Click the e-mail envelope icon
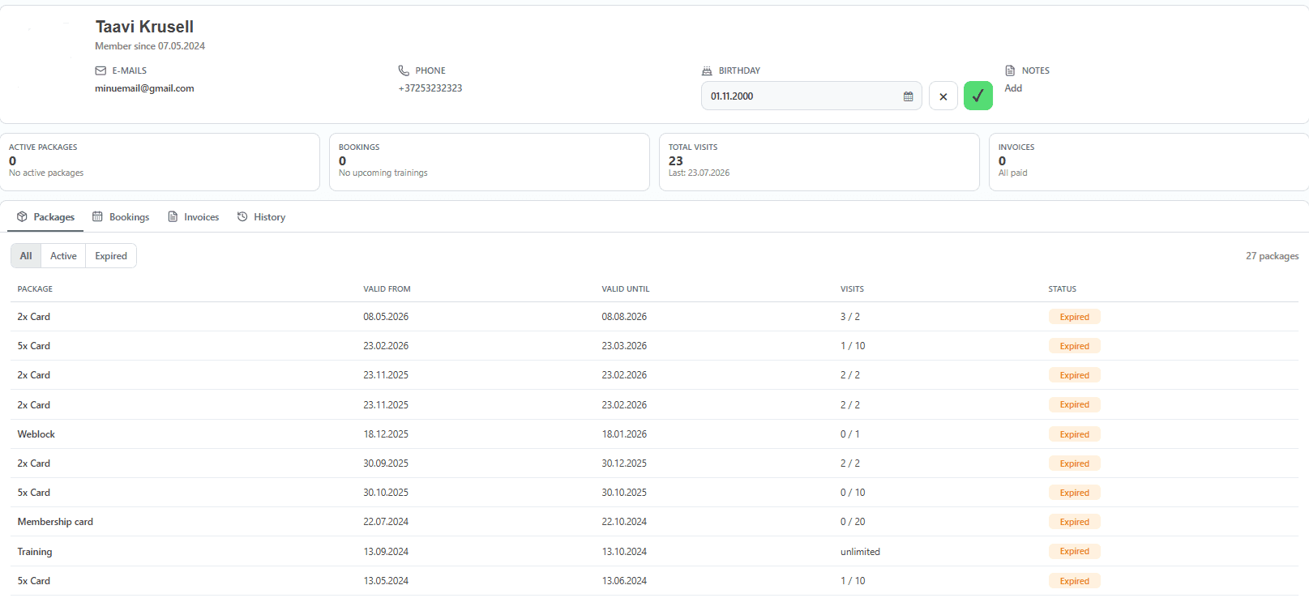This screenshot has width=1309, height=598. [x=101, y=70]
